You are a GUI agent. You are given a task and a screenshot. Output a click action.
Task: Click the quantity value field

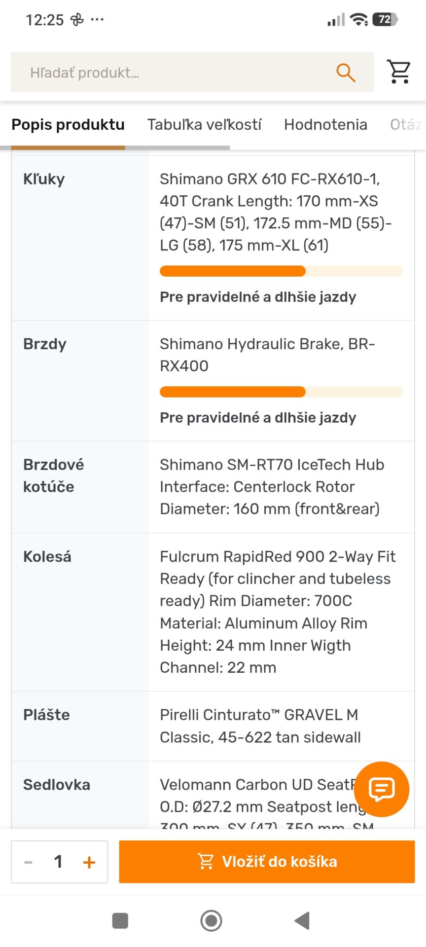coord(58,862)
